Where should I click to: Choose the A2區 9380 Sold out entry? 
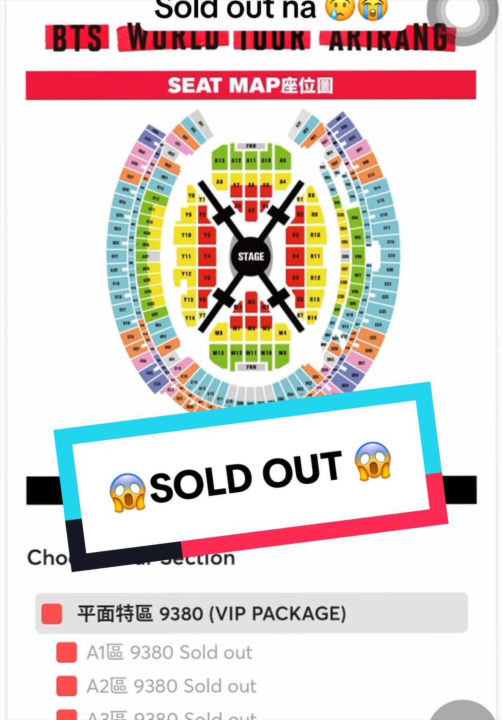tap(171, 686)
